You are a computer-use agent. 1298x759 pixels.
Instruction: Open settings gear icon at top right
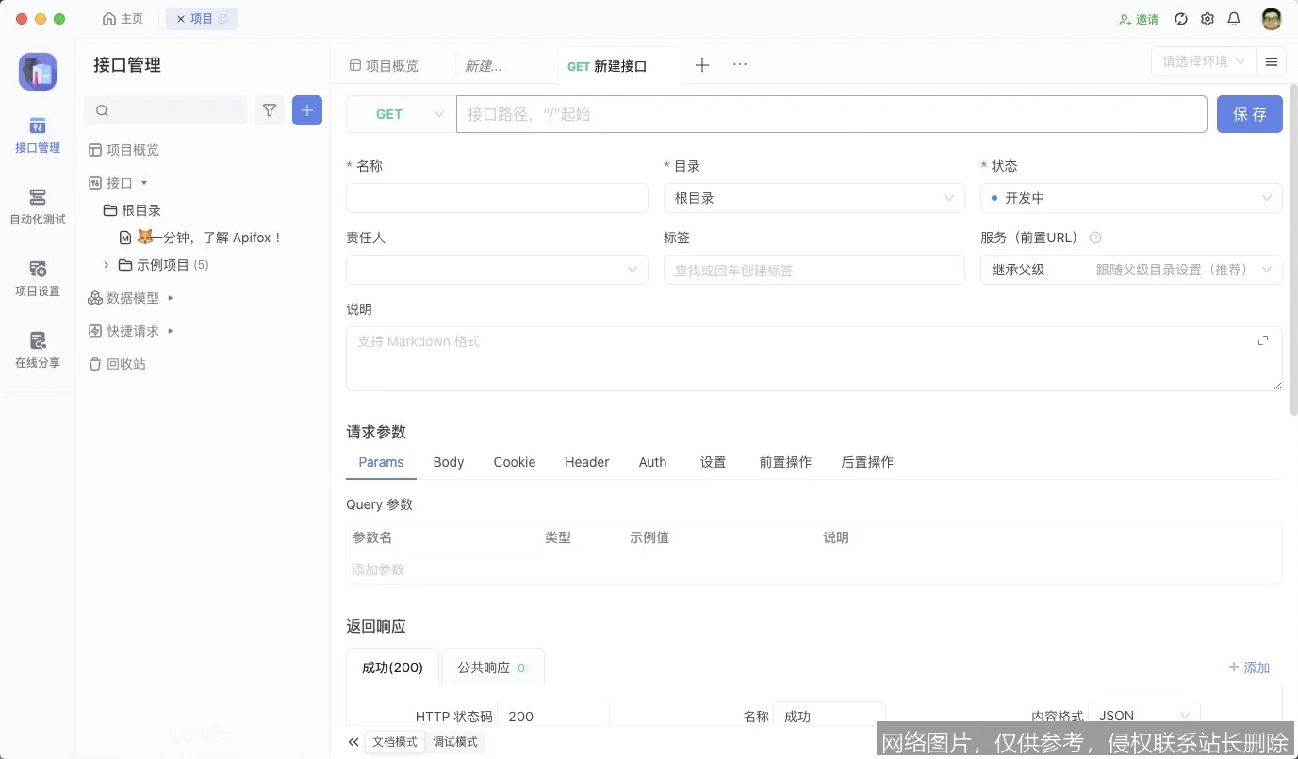coord(1208,19)
